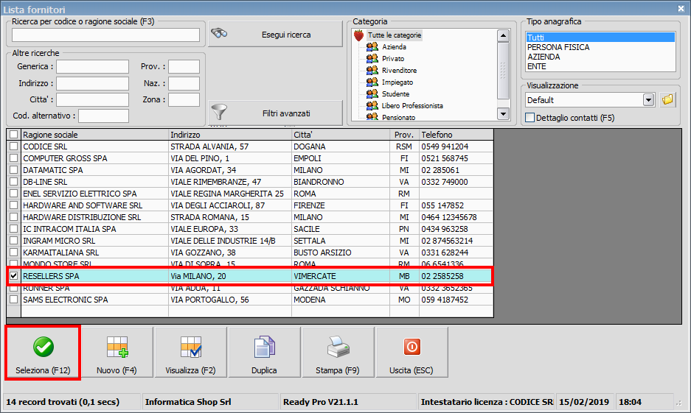This screenshot has height=413, width=691.
Task: Toggle the select-all checkbox in table header
Action: point(14,135)
